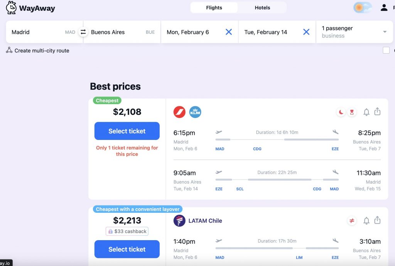The height and width of the screenshot is (266, 395).
Task: Click the WayAway logo
Action: 30,8
